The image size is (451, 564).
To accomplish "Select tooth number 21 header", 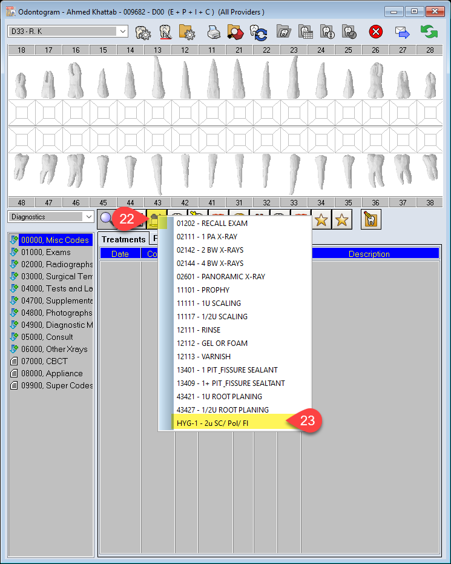I will point(239,50).
